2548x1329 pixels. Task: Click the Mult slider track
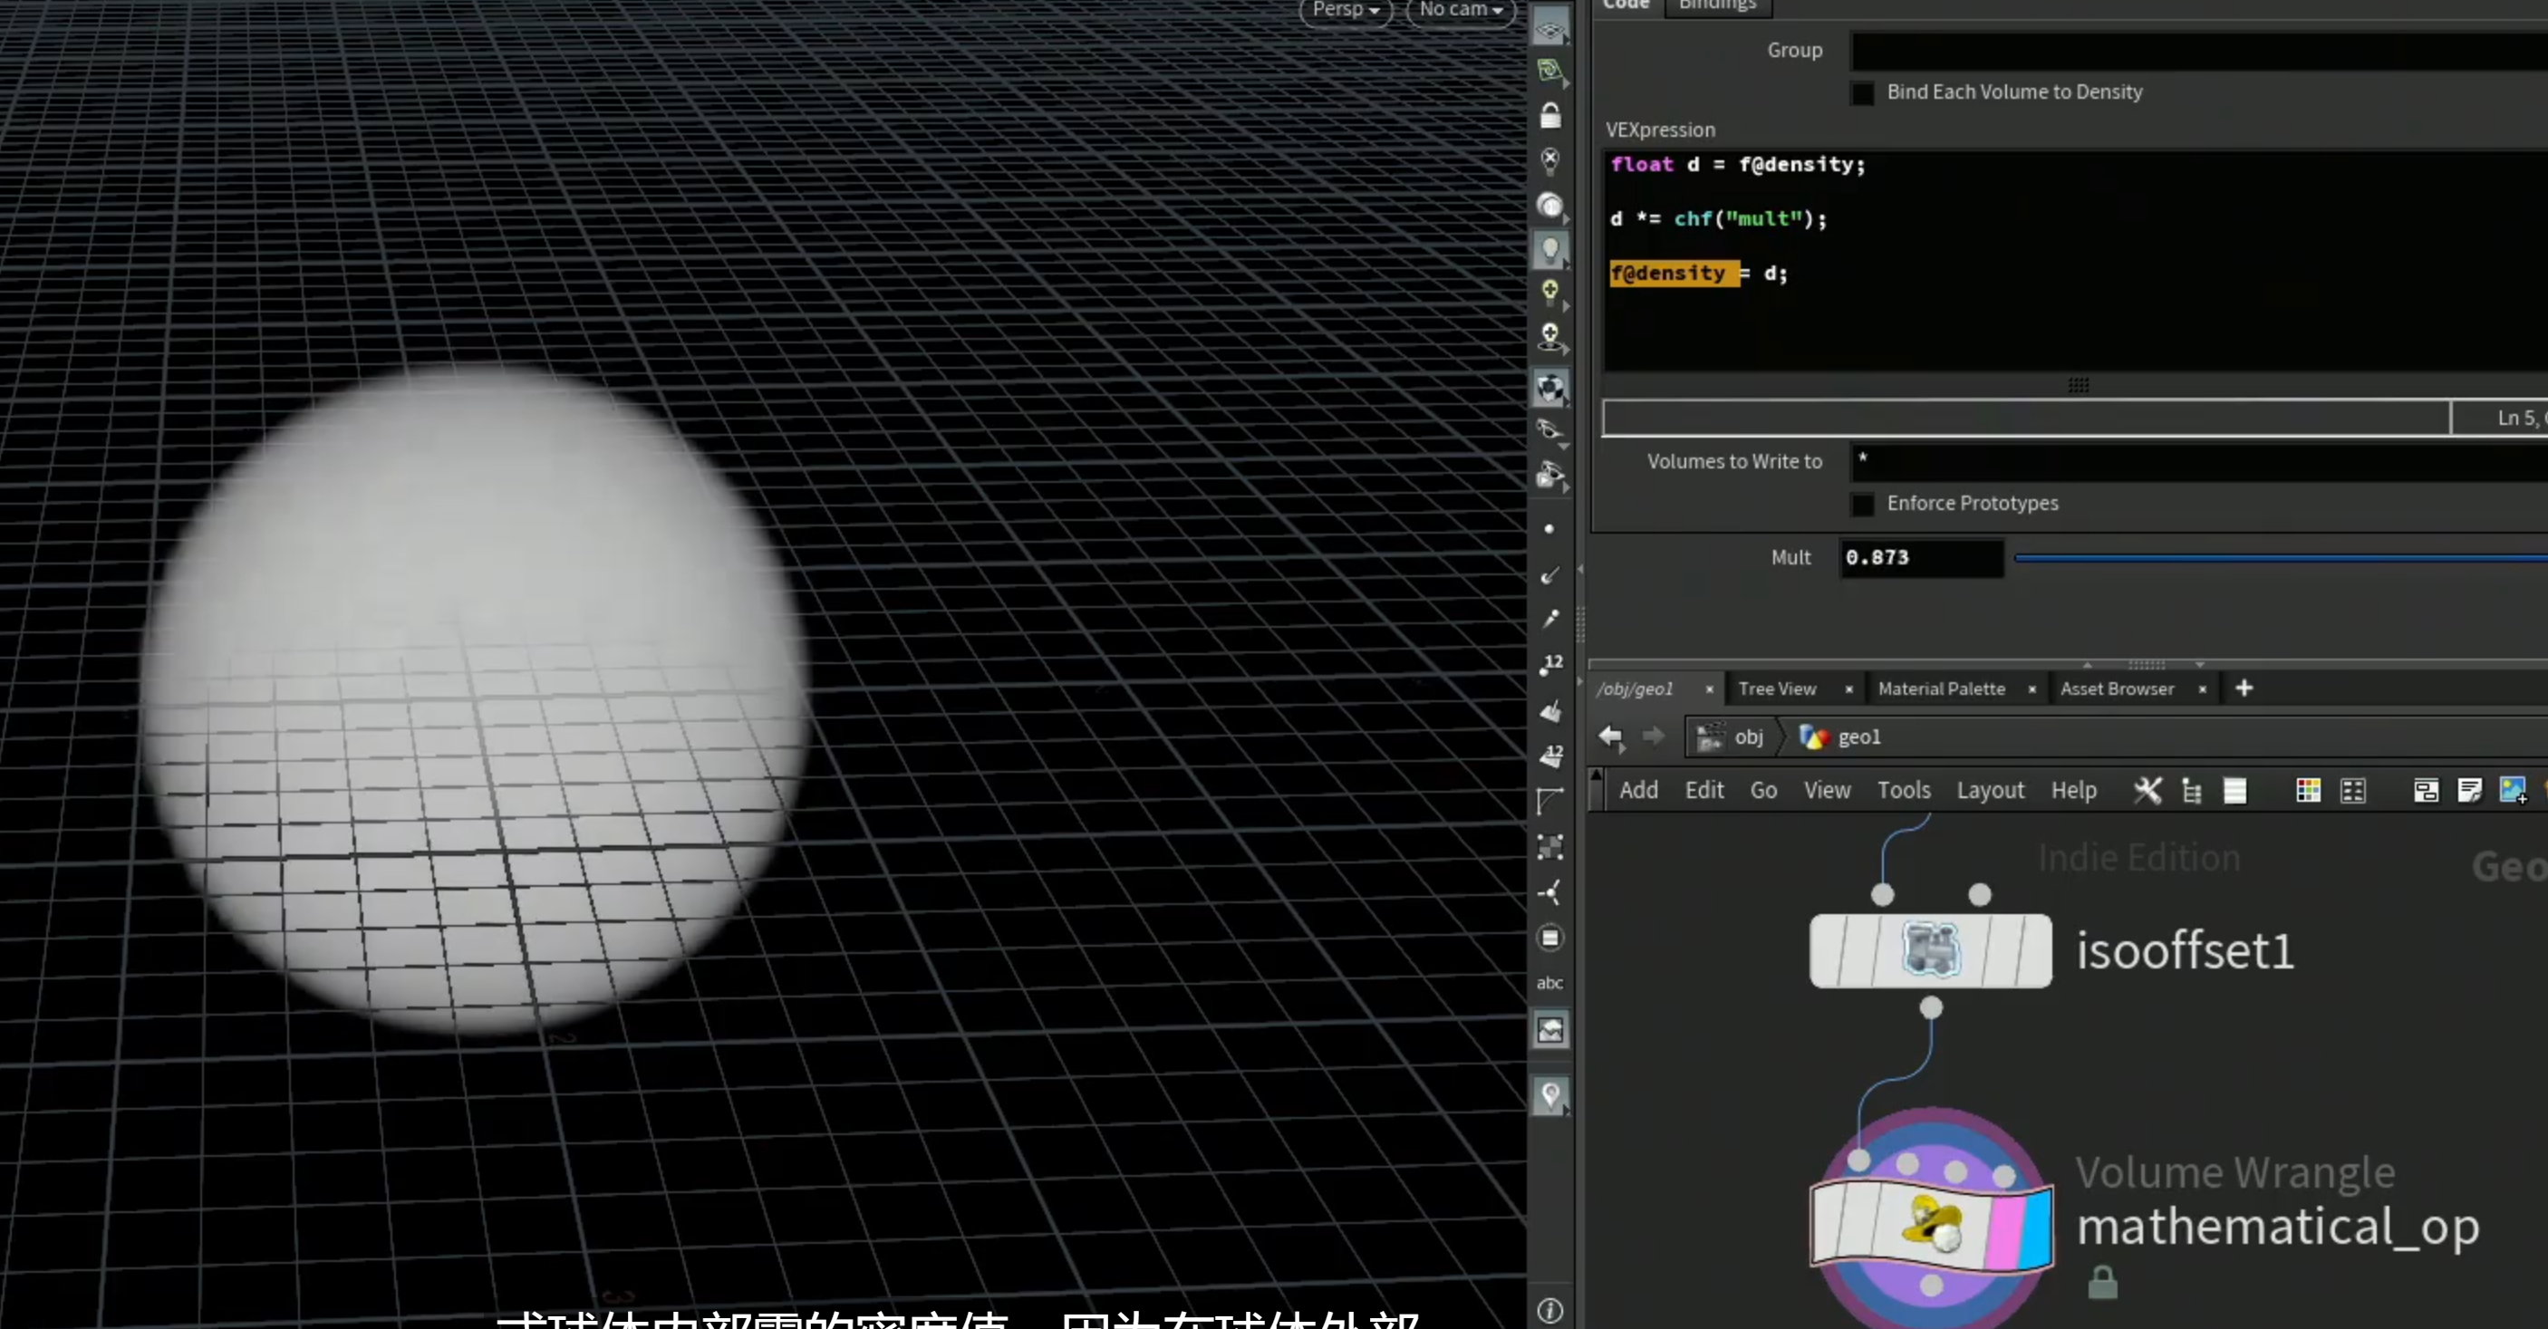tap(2281, 558)
